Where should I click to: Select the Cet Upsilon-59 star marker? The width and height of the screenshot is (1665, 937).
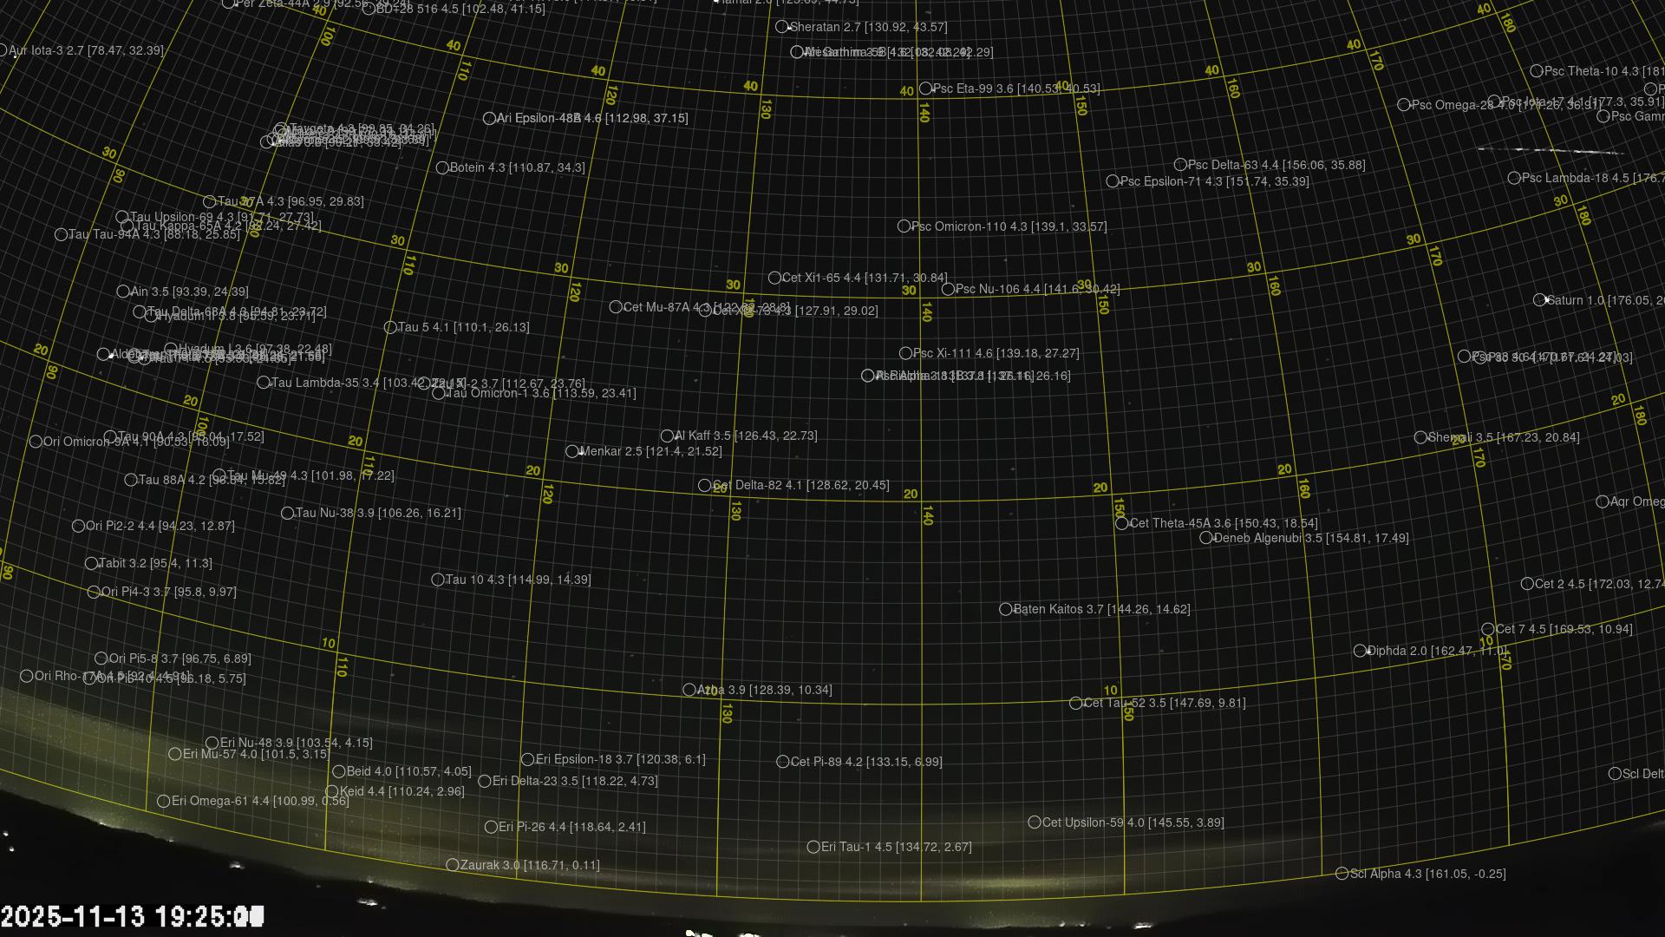coord(1035,822)
